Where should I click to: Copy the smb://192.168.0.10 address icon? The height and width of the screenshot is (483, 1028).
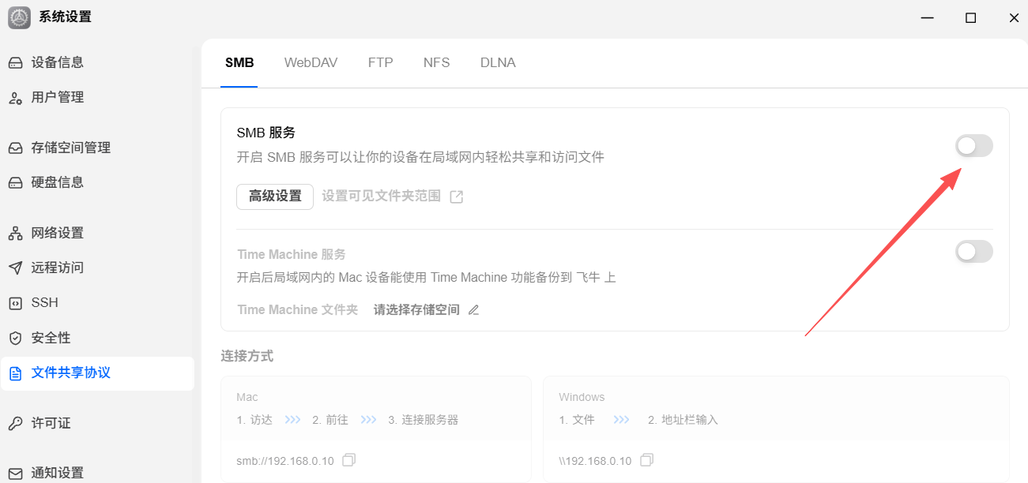pyautogui.click(x=349, y=460)
